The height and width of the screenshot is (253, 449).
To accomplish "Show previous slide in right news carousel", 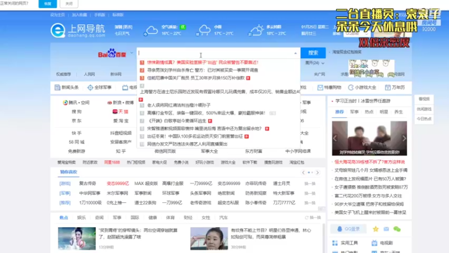I will 335,138.
